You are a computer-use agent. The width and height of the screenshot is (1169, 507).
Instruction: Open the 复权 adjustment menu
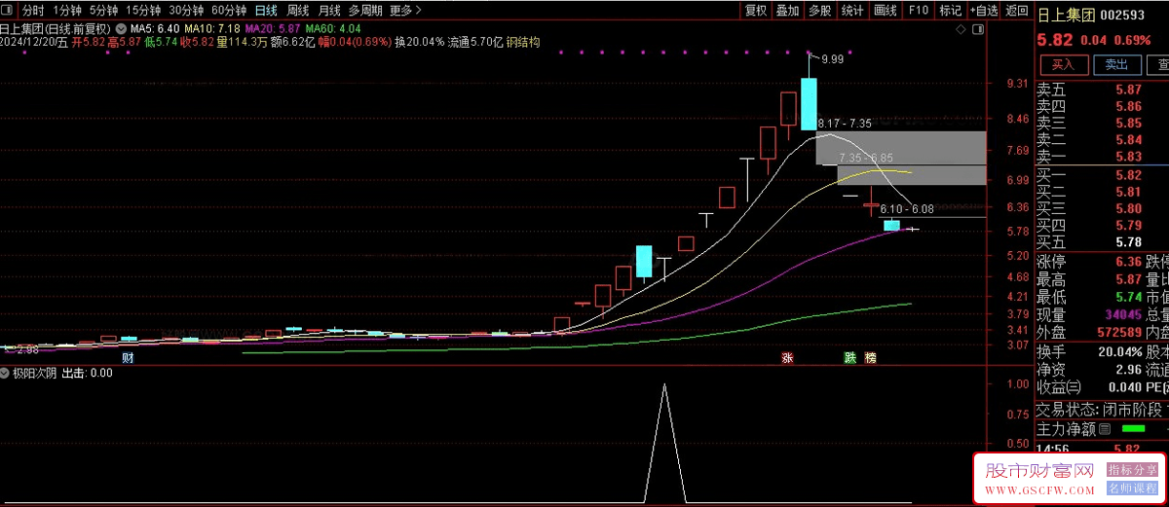click(756, 11)
